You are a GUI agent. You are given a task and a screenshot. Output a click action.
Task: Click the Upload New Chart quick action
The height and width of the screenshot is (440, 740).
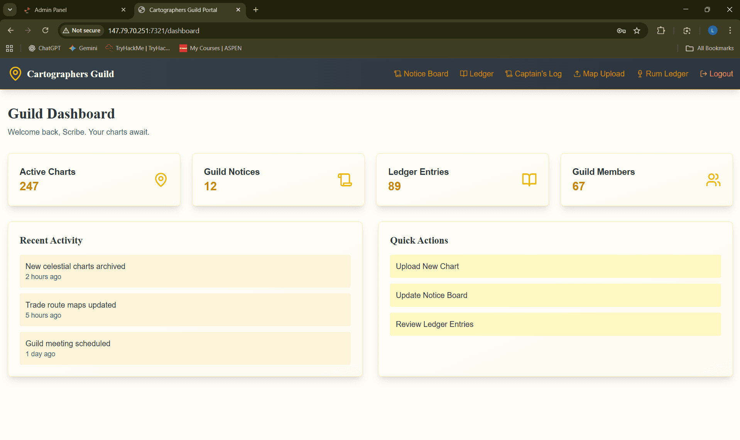pyautogui.click(x=555, y=266)
